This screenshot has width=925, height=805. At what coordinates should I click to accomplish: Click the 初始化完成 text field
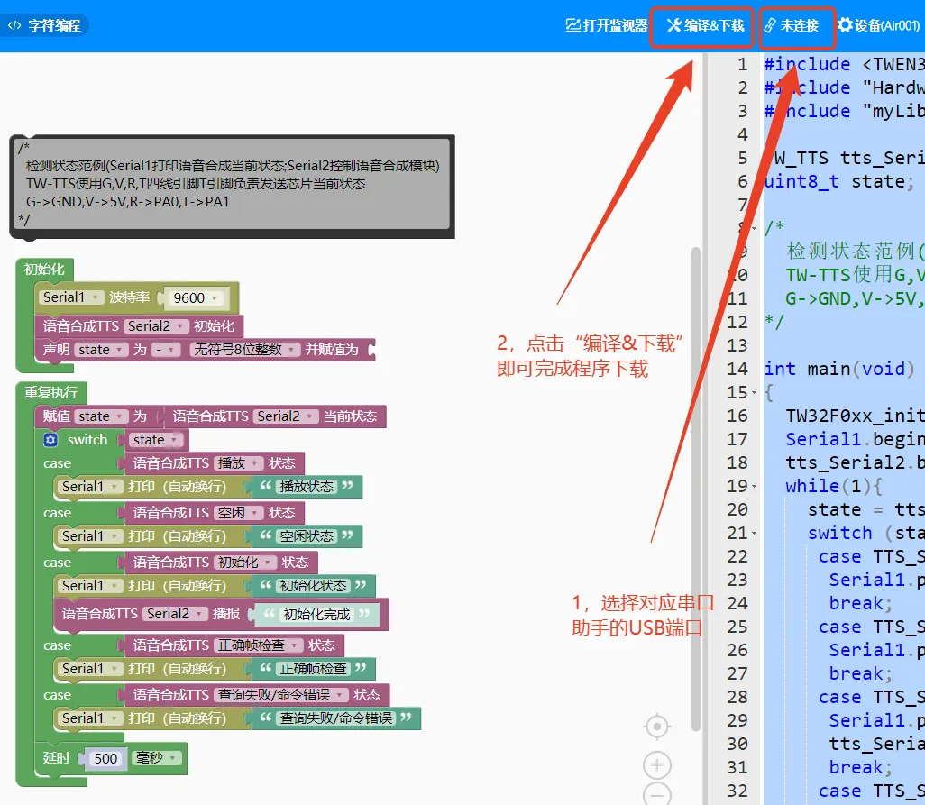coord(315,615)
